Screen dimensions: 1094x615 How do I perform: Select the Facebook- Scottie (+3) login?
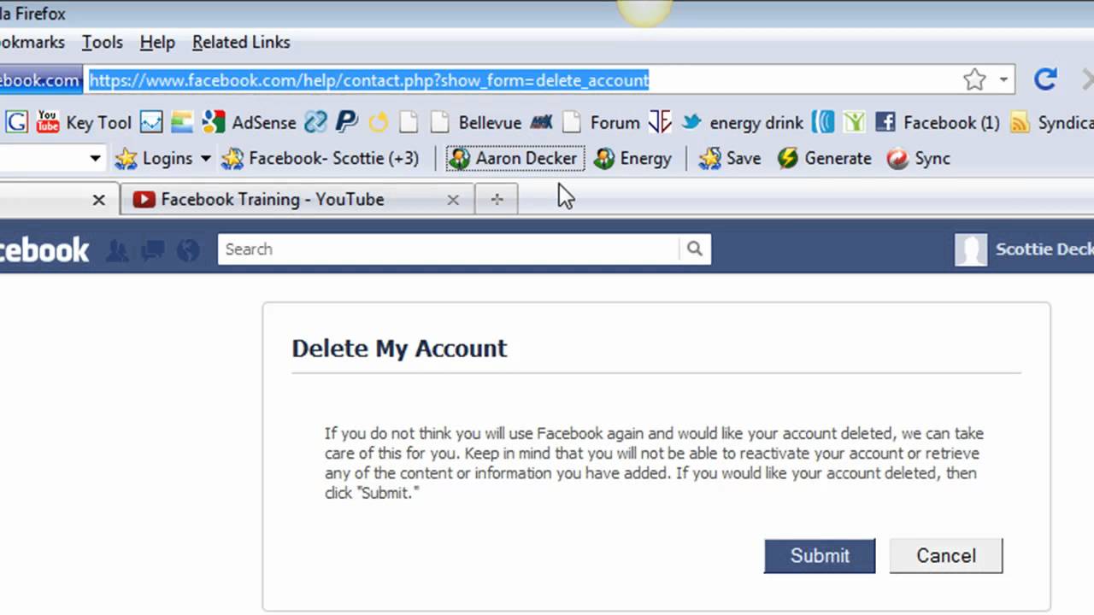320,158
